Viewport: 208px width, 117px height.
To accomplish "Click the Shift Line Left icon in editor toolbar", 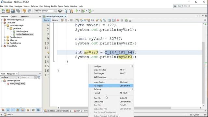I will pyautogui.click(x=110, y=20).
